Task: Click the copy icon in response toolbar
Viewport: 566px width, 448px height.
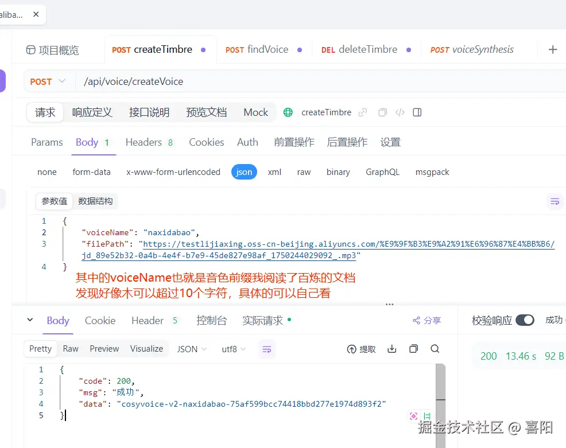Action: pyautogui.click(x=414, y=348)
